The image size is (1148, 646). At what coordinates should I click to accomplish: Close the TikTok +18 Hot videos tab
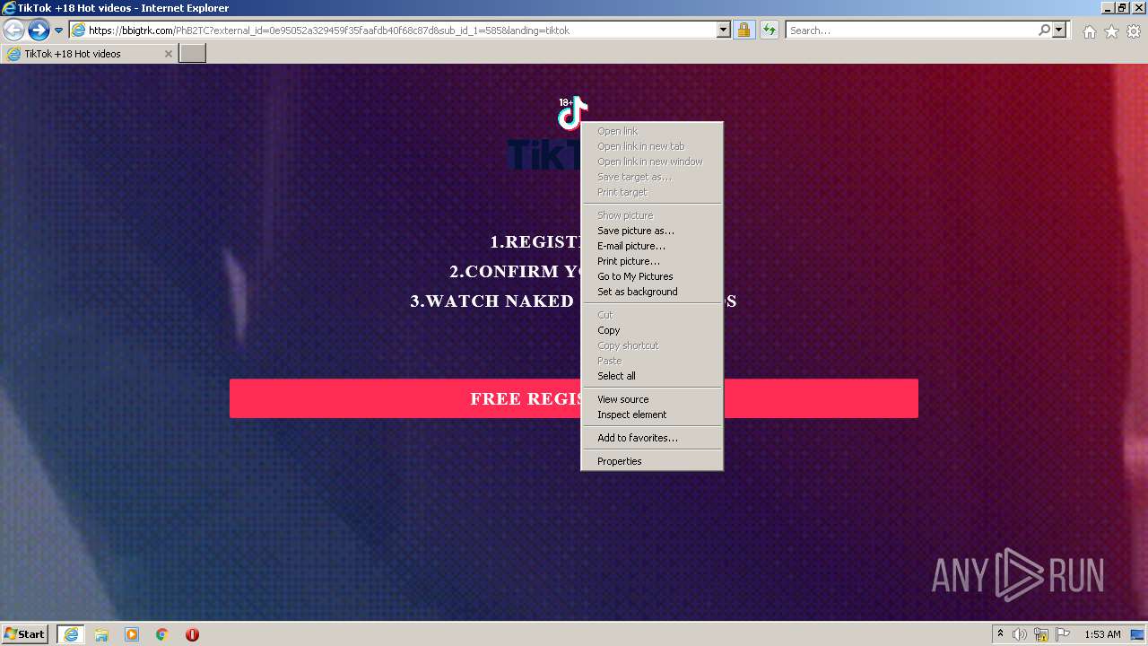click(x=168, y=54)
